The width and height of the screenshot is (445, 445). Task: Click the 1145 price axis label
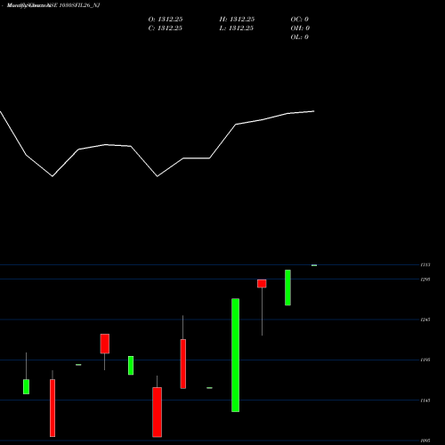[425, 400]
